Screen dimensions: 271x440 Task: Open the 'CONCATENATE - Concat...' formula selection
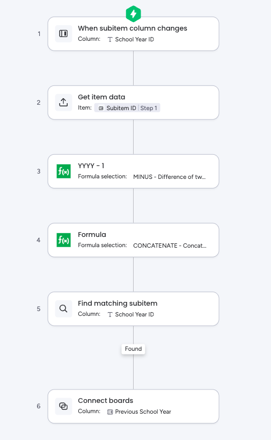coord(170,246)
